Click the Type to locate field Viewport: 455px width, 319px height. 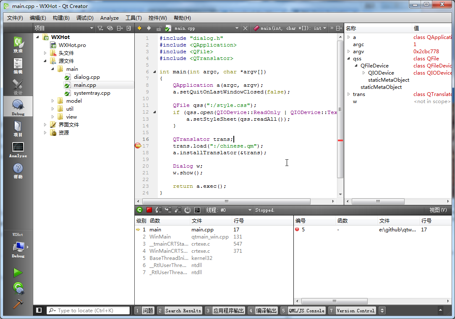(88, 311)
